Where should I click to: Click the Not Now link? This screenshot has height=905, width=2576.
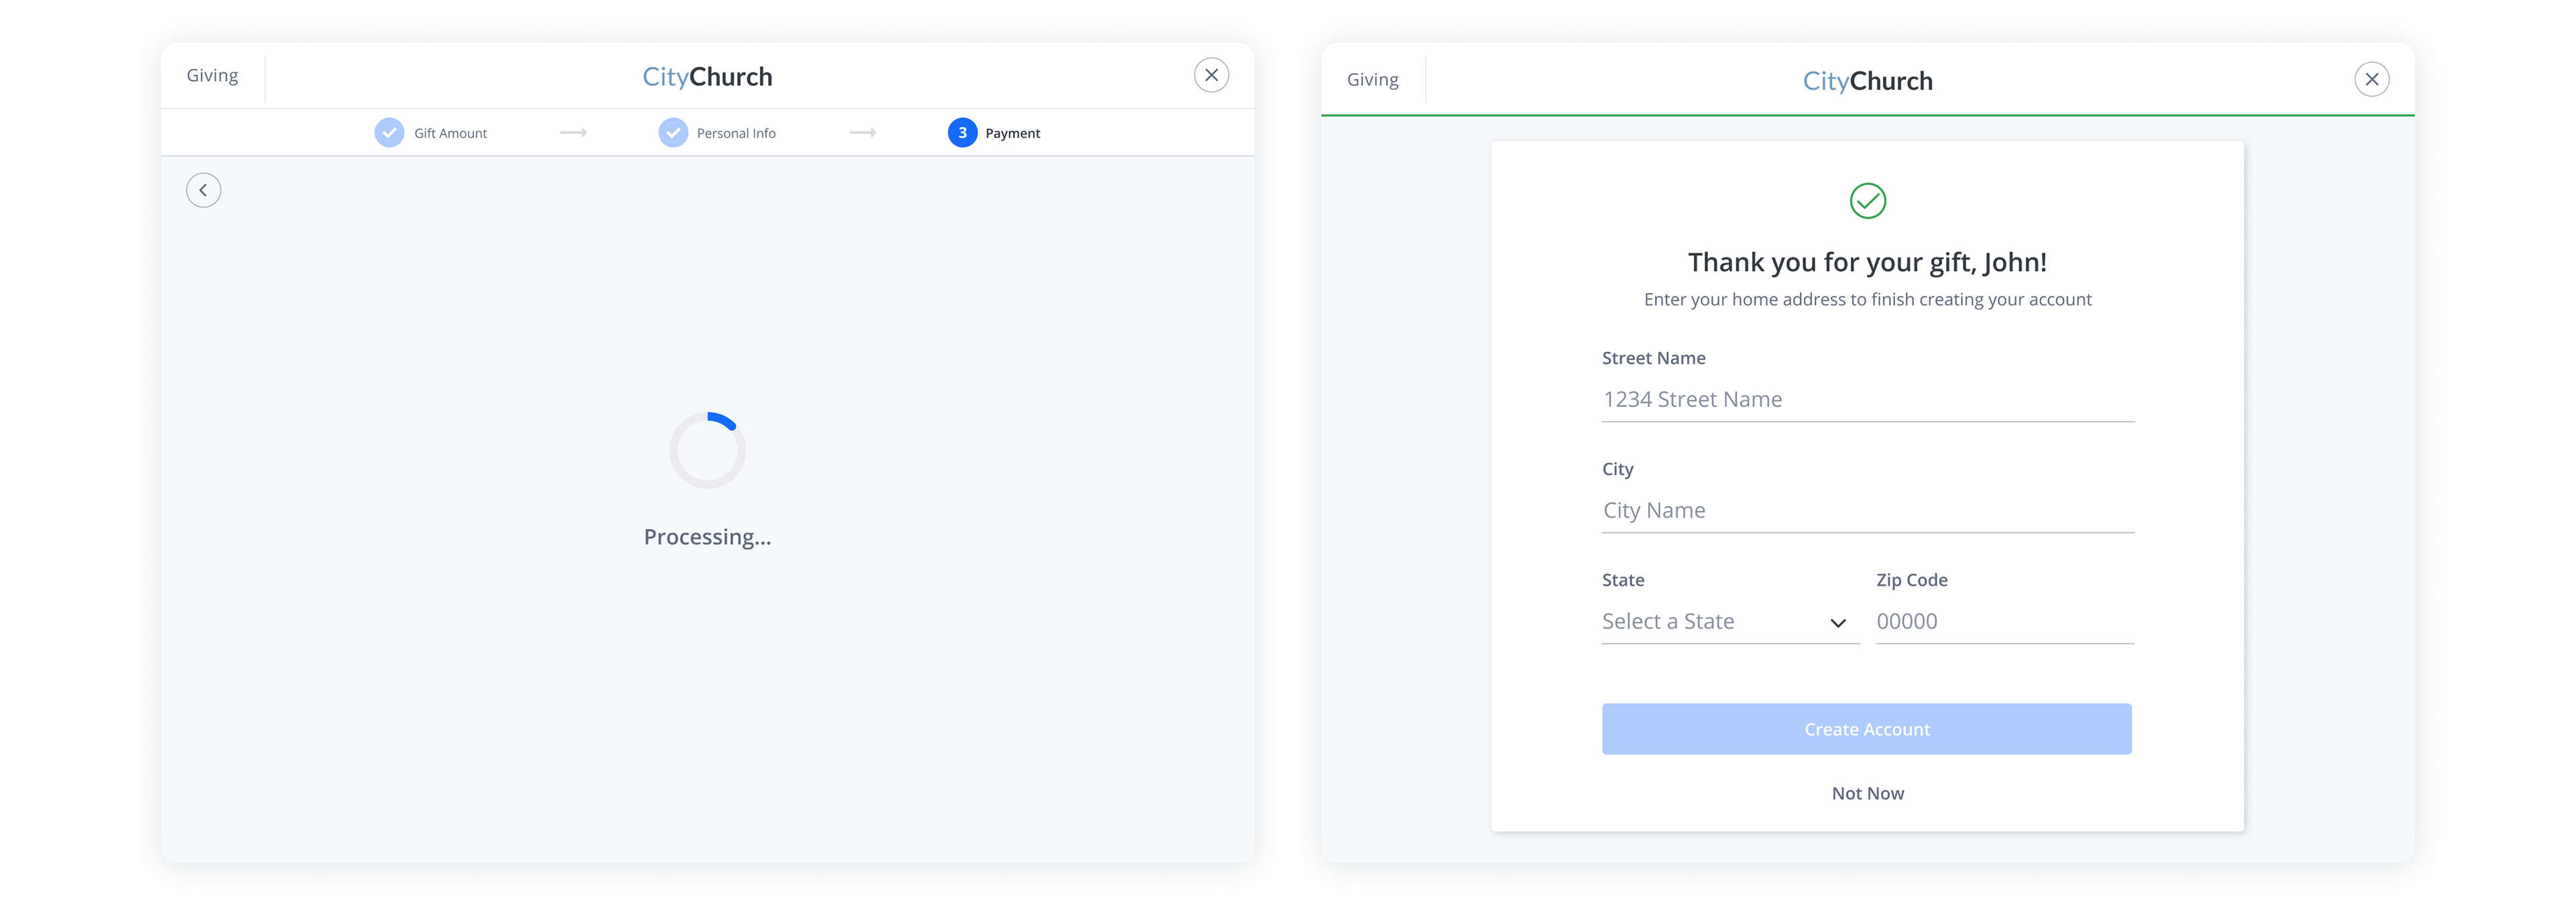coord(1867,793)
